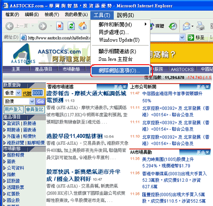
Task: Click the 上市公司新聞 更多 arrow icon
Action: (x=207, y=87)
